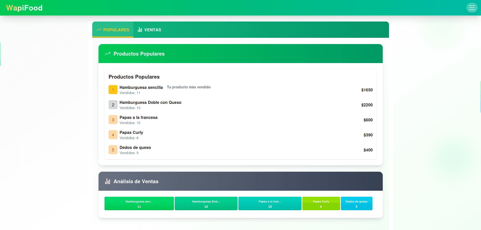Click the rank 3 badge
This screenshot has width=481, height=230.
[113, 120]
